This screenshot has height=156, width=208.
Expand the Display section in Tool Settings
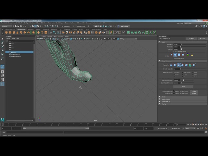[x=160, y=104]
